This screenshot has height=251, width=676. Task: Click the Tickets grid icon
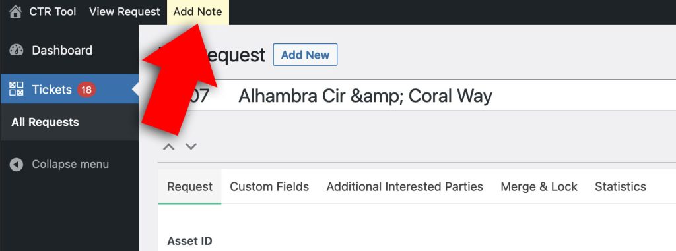point(17,89)
